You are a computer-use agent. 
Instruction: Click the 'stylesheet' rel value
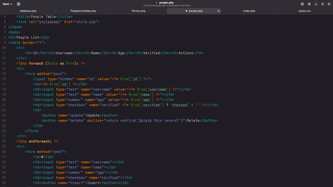tap(50, 22)
